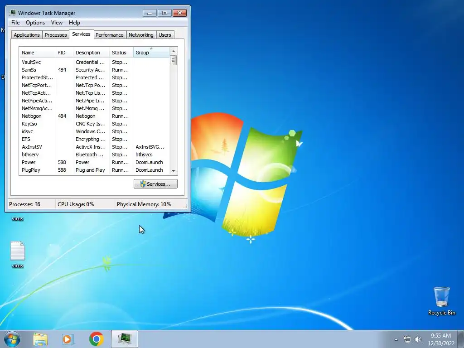The height and width of the screenshot is (348, 464).
Task: Click CPU Usage: 0% in status bar
Action: tap(76, 204)
